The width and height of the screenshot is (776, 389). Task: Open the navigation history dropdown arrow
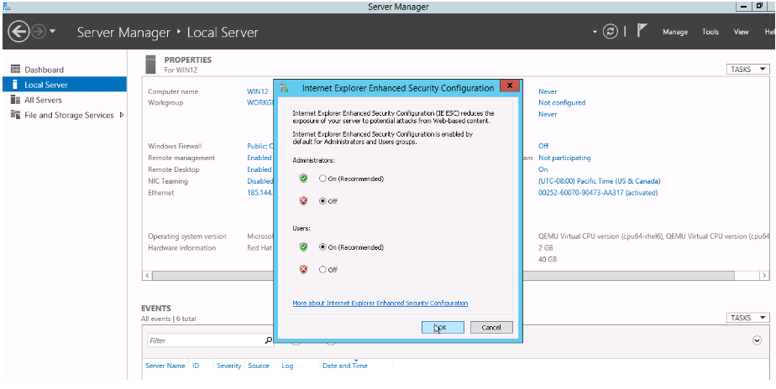(x=52, y=32)
